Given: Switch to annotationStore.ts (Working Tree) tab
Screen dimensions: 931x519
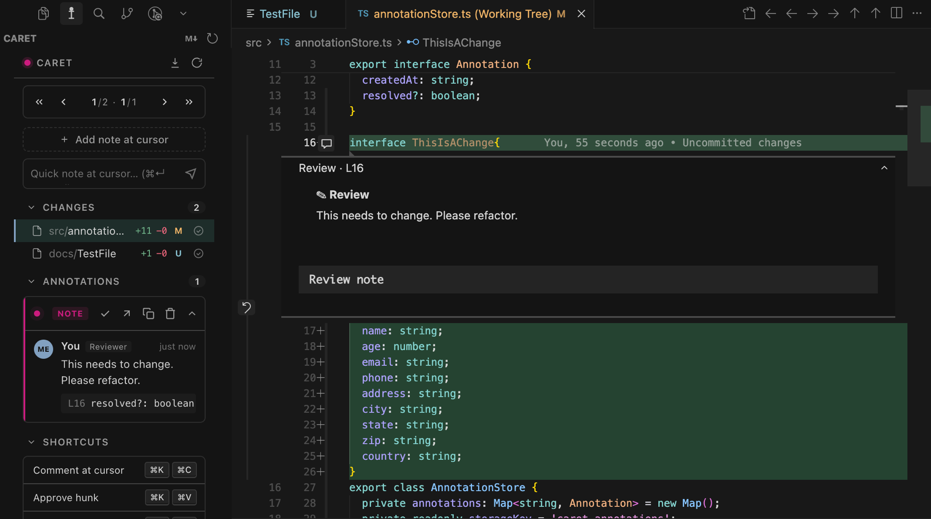Looking at the screenshot, I should (x=470, y=14).
